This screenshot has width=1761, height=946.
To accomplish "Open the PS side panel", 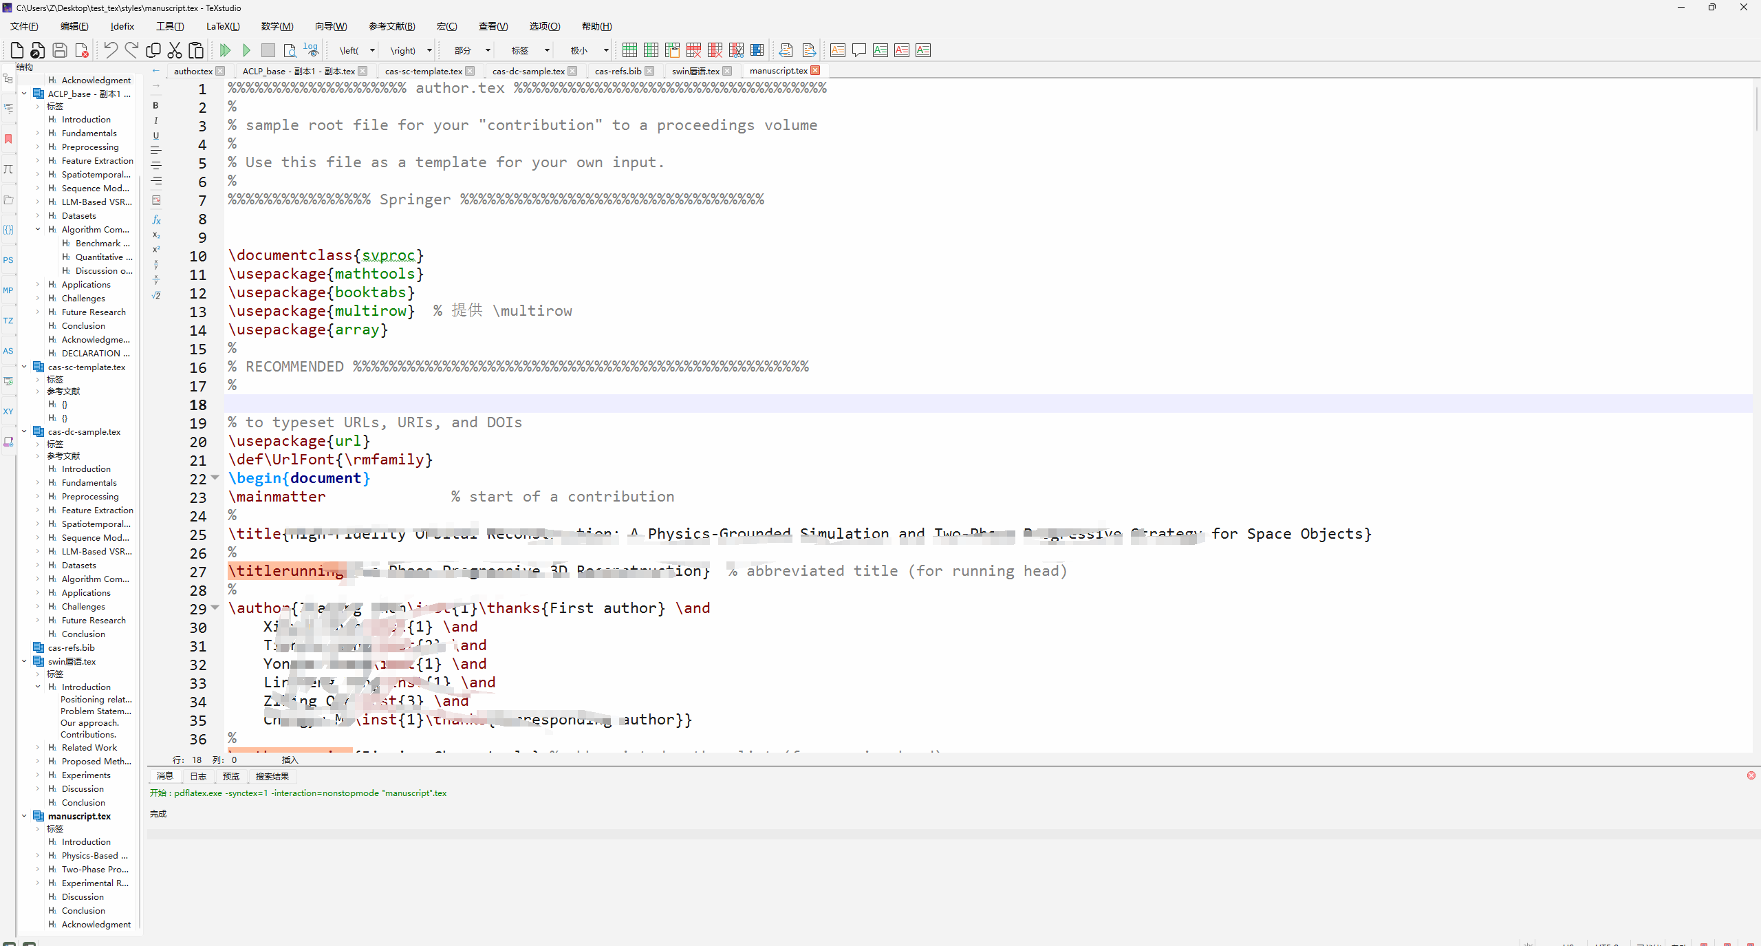I will click(x=8, y=260).
